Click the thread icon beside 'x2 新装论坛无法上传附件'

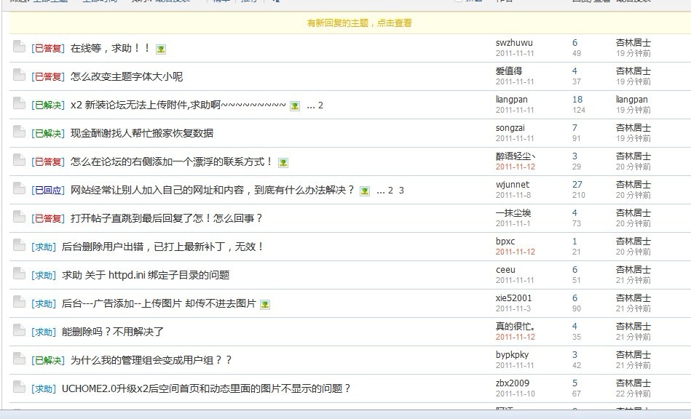coord(19,103)
